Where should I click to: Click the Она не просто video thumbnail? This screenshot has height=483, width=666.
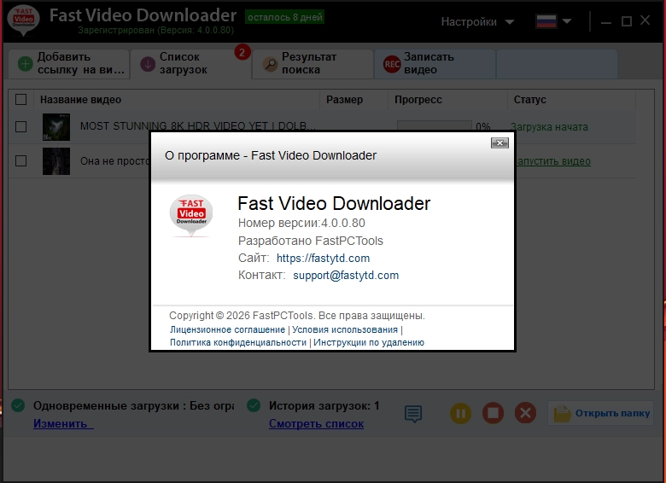click(x=56, y=161)
